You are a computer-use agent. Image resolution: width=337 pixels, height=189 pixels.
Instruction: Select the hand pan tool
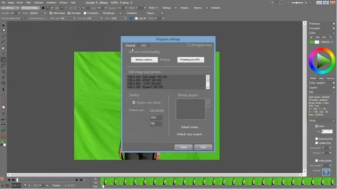point(3,107)
